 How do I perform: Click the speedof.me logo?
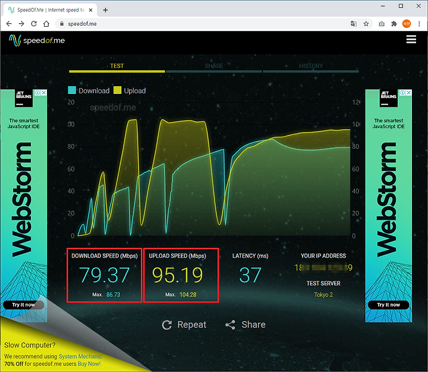[37, 40]
